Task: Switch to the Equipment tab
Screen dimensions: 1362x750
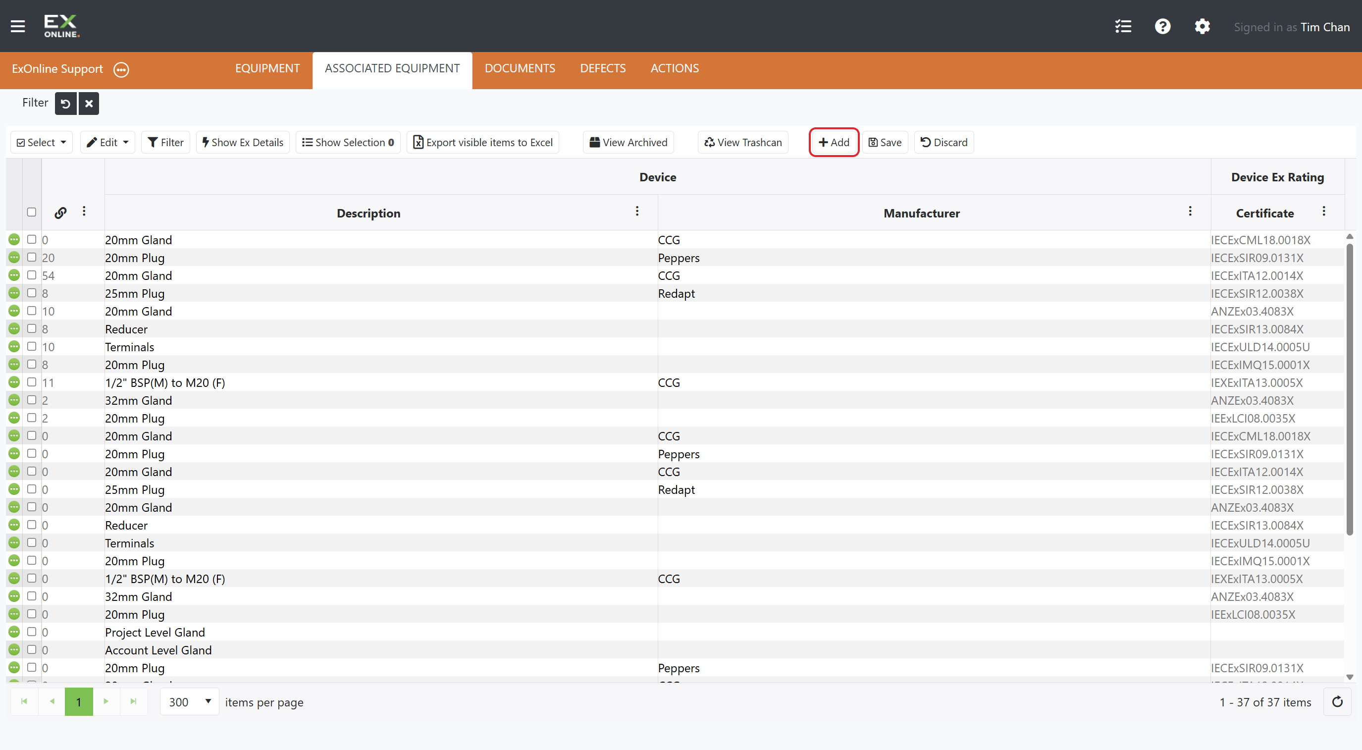Action: (267, 69)
